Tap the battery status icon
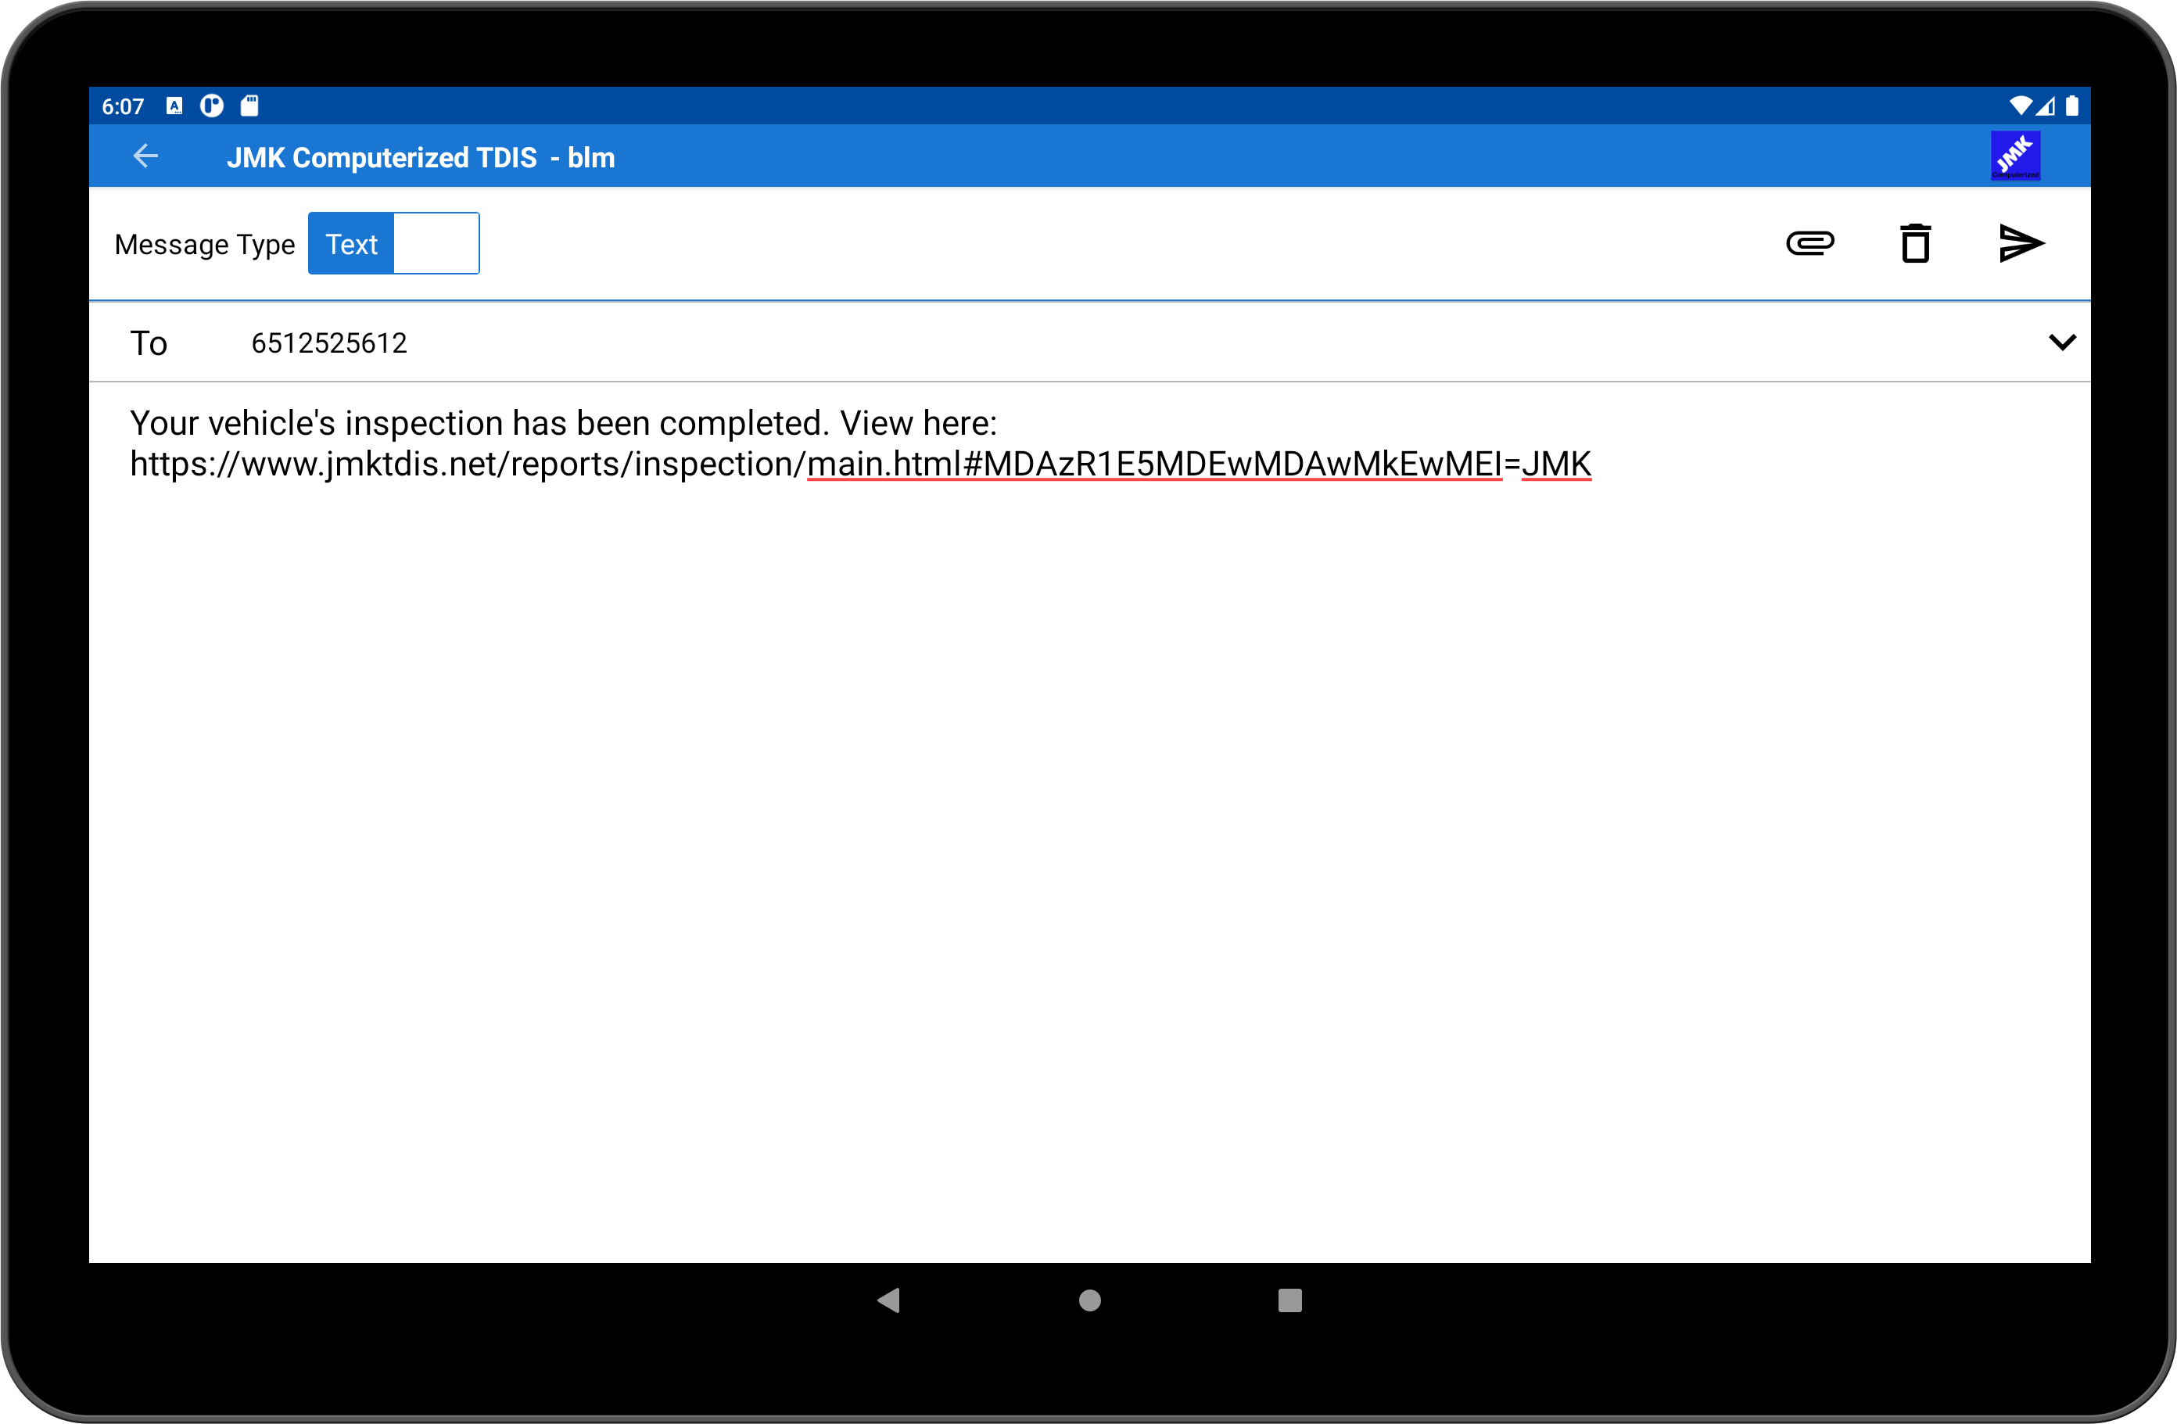Viewport: 2177px width, 1424px height. tap(2071, 106)
